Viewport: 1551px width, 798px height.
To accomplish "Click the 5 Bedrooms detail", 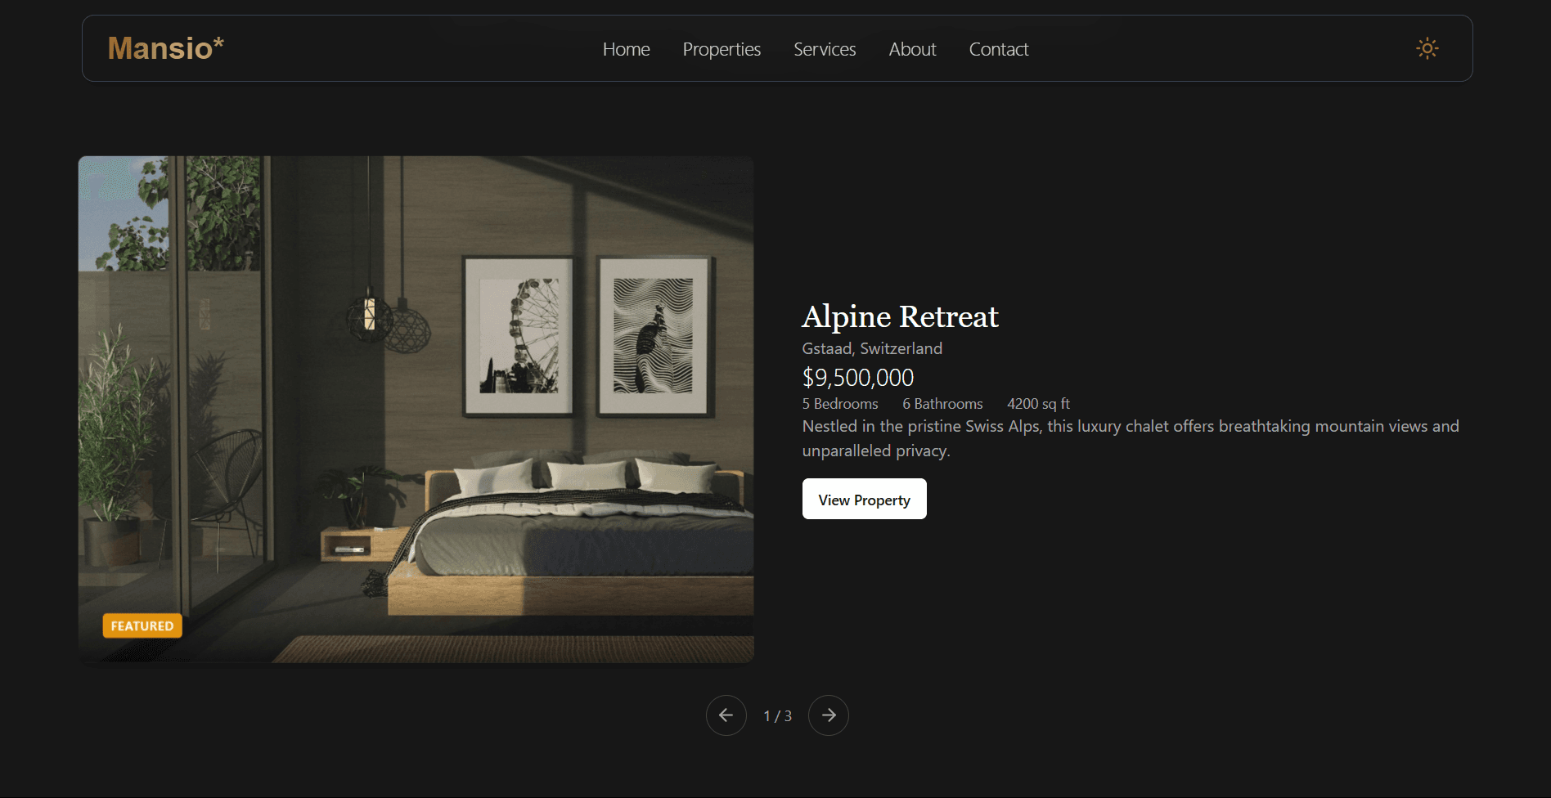I will point(840,404).
